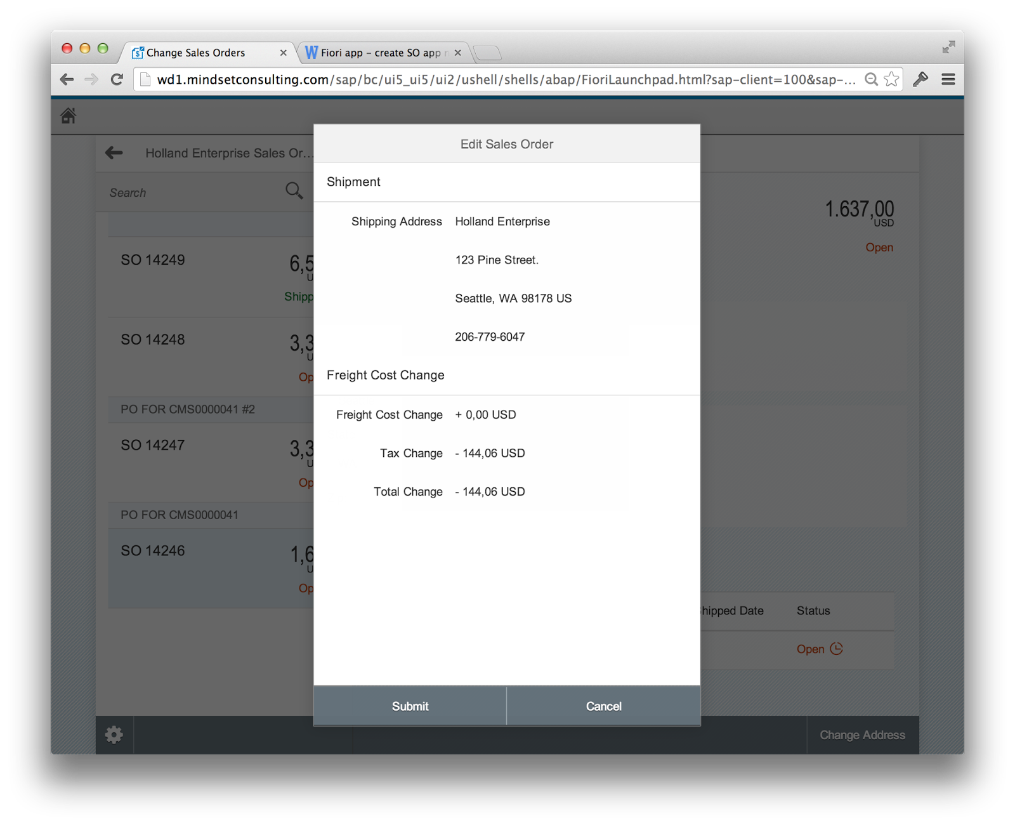The width and height of the screenshot is (1015, 825).
Task: Reload the page with the refresh icon
Action: coord(117,79)
